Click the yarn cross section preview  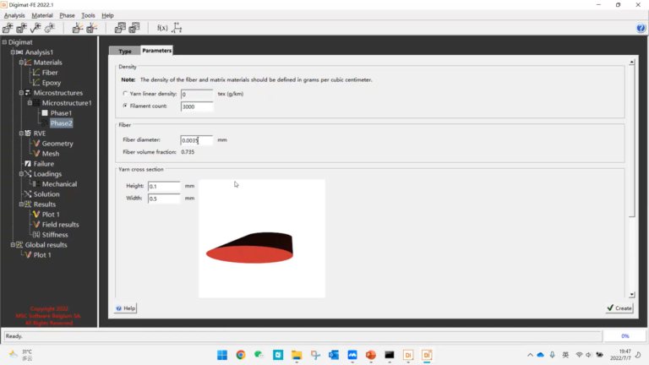pyautogui.click(x=262, y=239)
